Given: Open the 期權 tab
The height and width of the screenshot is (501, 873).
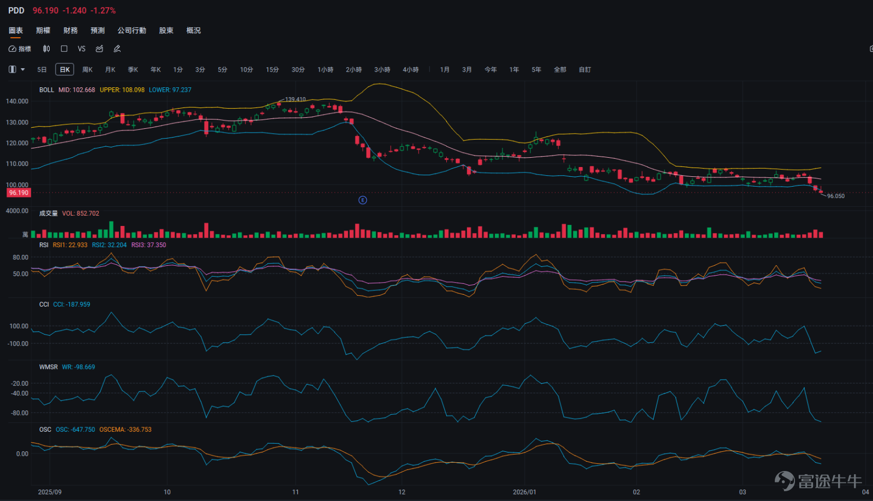Looking at the screenshot, I should click(x=43, y=31).
